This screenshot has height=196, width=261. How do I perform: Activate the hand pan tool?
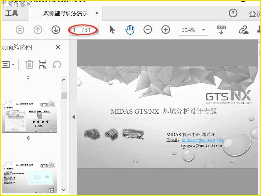tap(130, 30)
